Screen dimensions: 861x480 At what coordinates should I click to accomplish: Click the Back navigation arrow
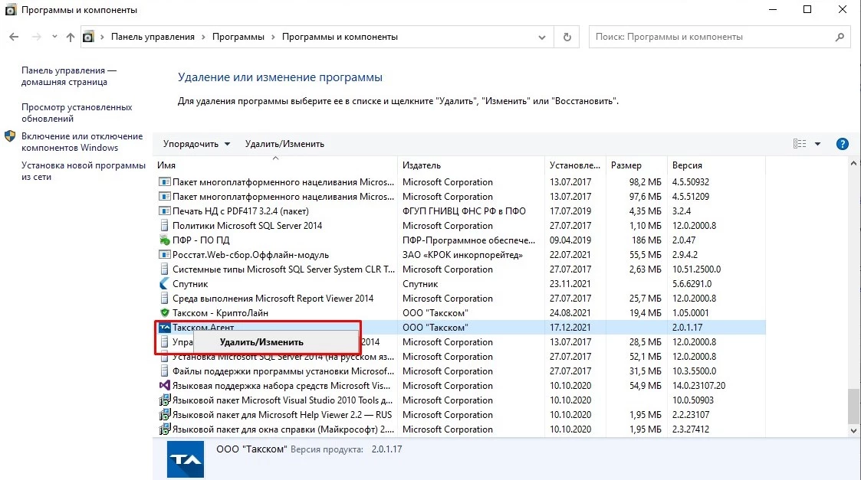(x=14, y=37)
